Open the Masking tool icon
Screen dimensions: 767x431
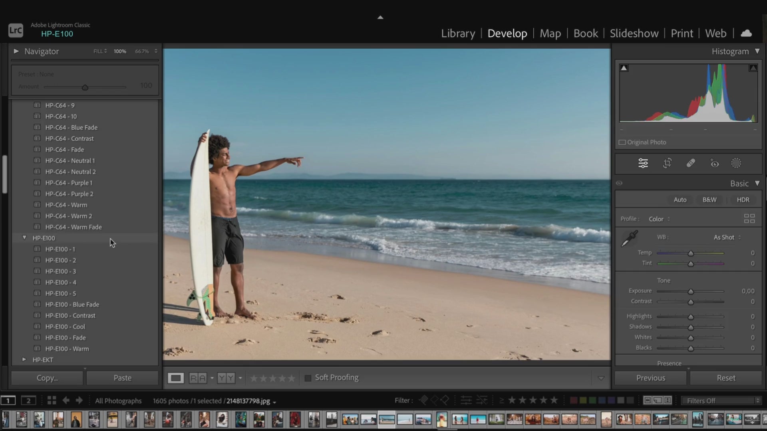click(x=736, y=163)
